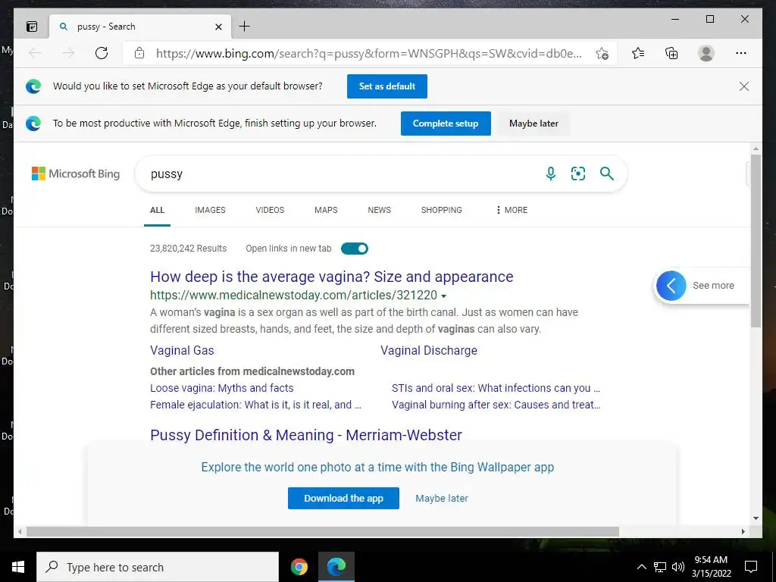
Task: Click the horizontal scrollbar thumb
Action: [323, 531]
